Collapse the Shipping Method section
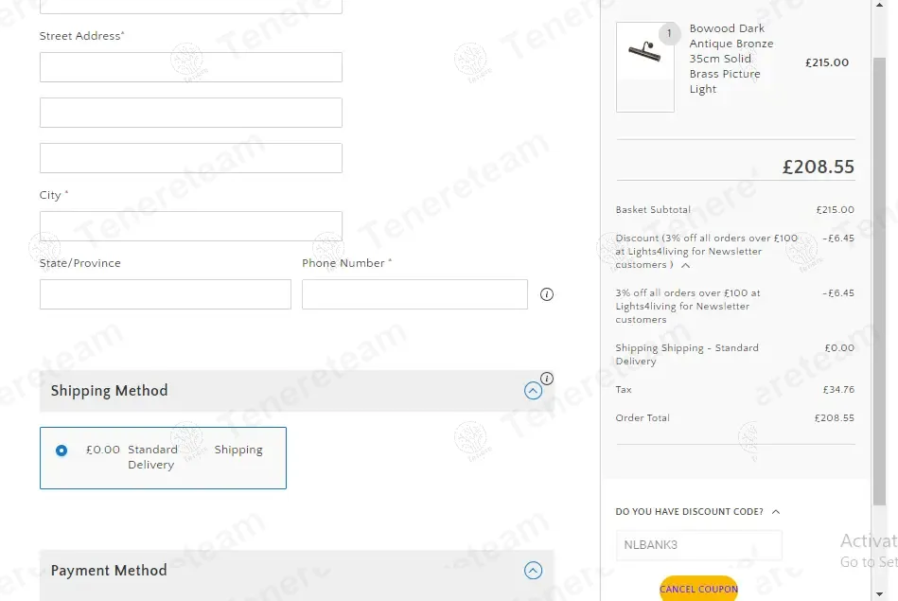898x601 pixels. (x=533, y=390)
